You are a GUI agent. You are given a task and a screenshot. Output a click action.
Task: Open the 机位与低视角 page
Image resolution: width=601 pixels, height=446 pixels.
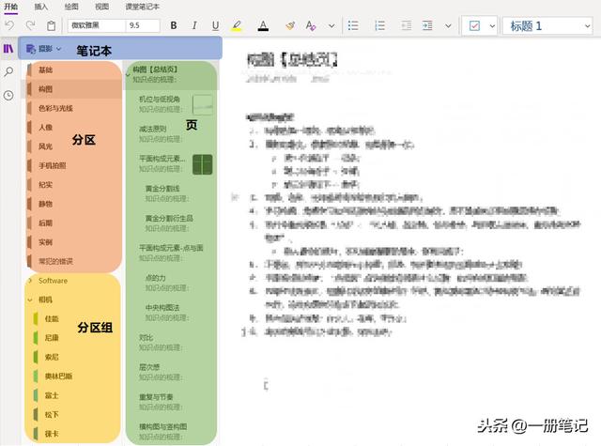pyautogui.click(x=171, y=104)
